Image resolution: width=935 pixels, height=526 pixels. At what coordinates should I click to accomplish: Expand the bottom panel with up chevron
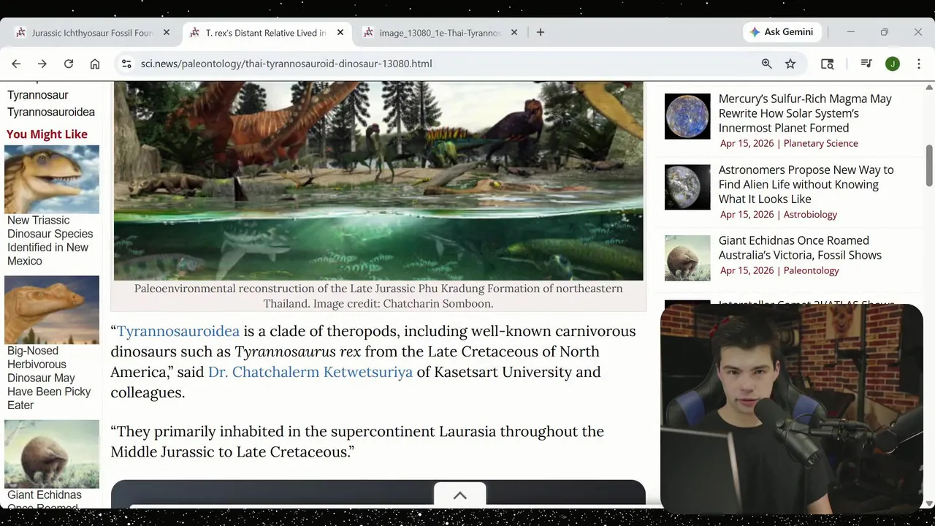[460, 495]
